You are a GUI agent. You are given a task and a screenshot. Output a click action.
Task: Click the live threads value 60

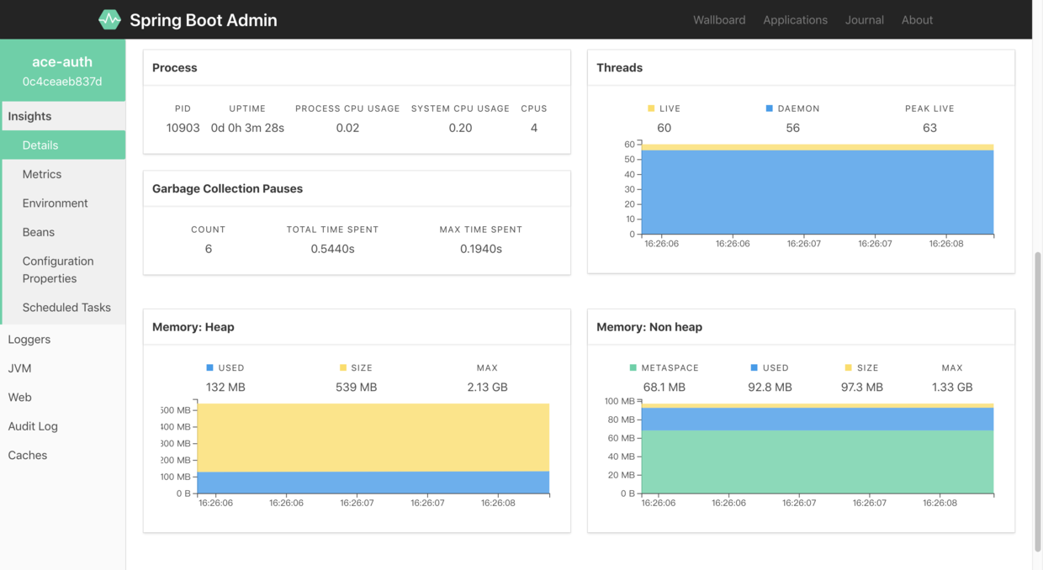coord(664,128)
